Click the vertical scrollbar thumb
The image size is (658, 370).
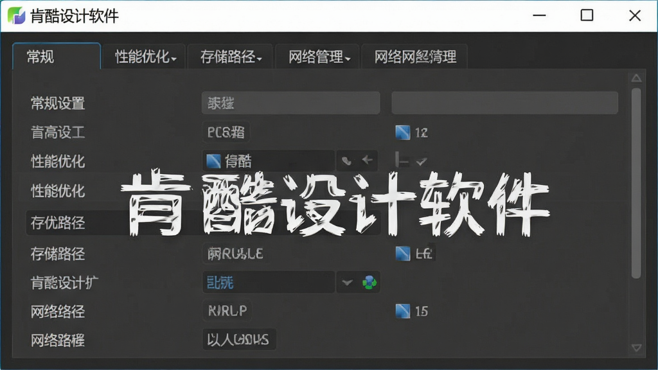(x=636, y=183)
